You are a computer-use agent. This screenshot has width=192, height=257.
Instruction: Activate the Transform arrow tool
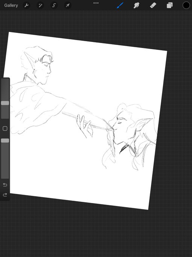(68, 5)
